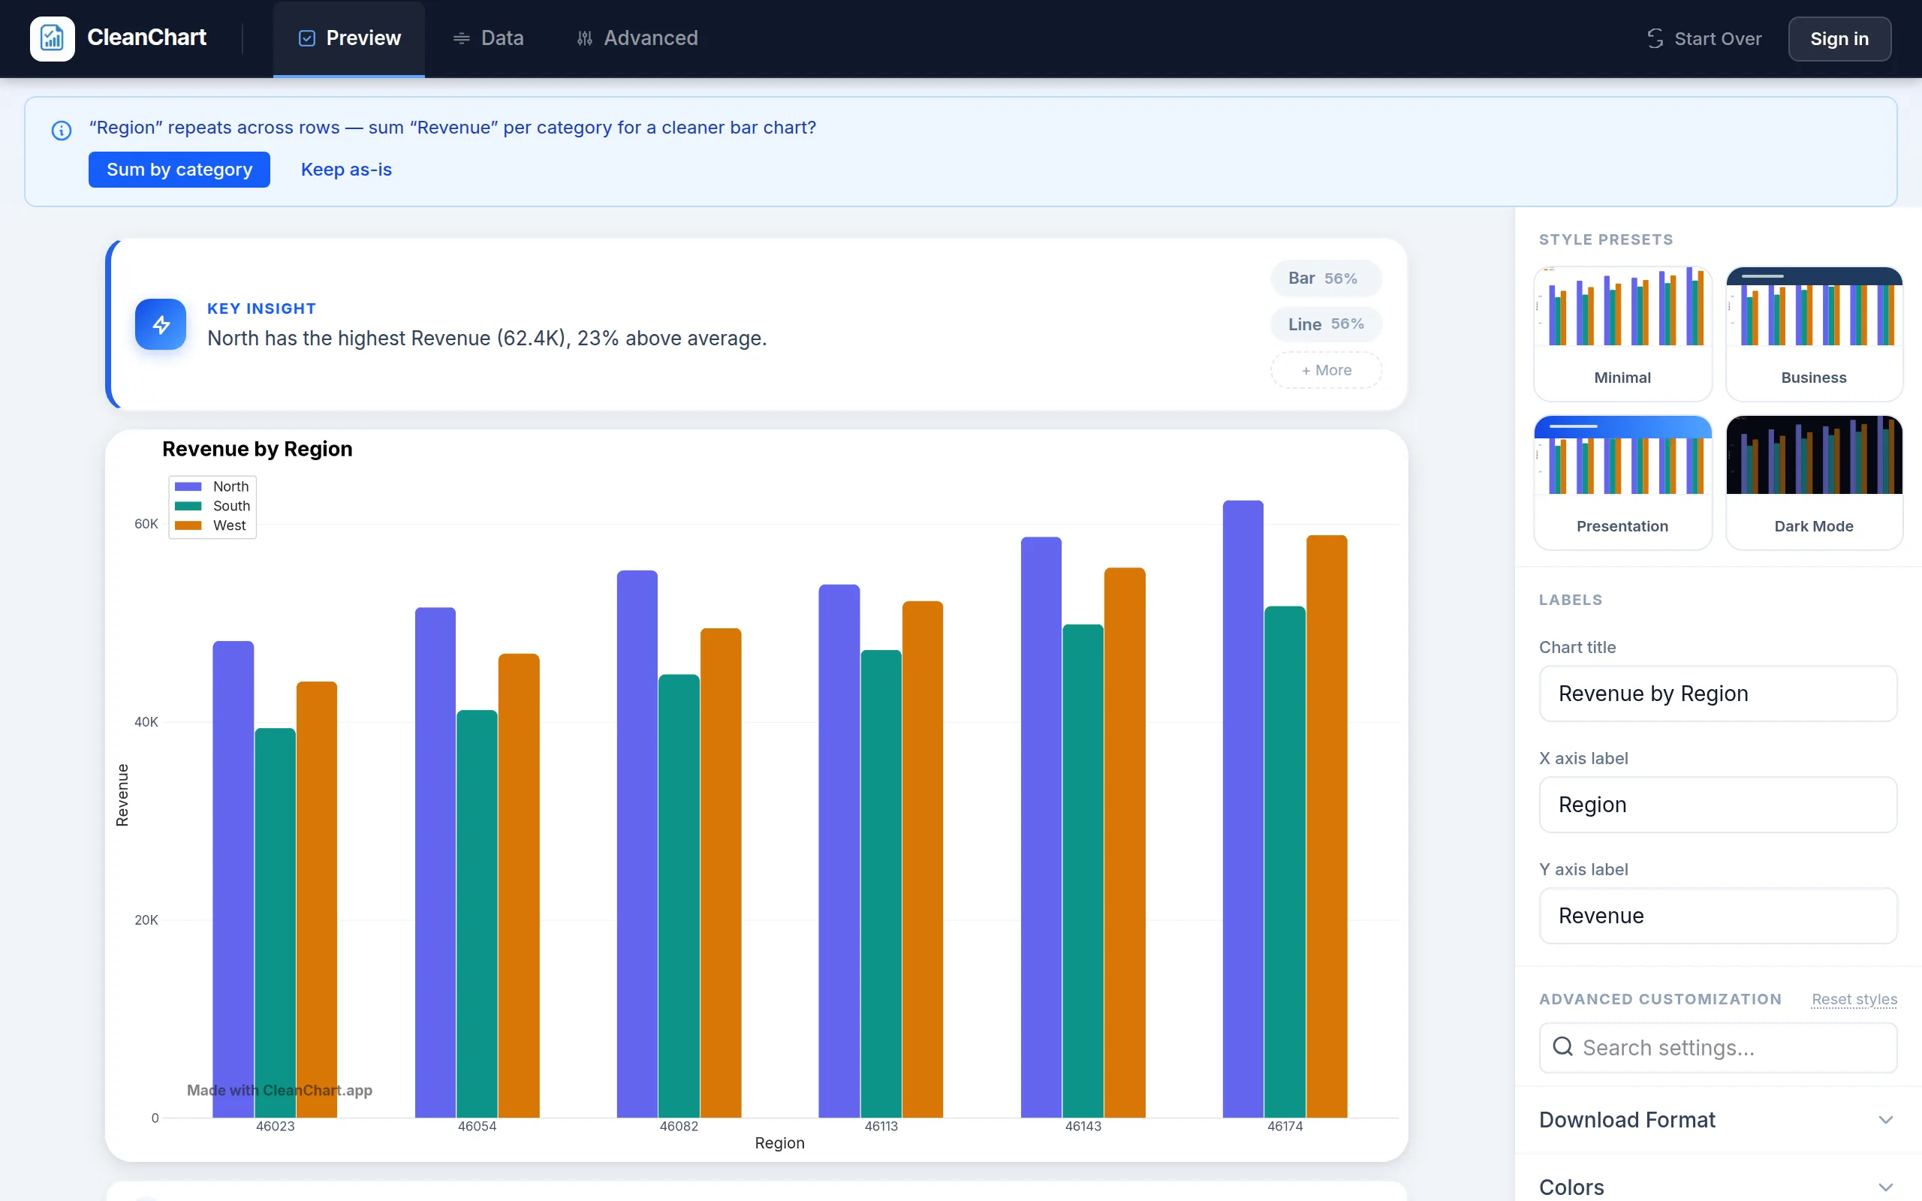Click the Preview tab checkmark icon
1922x1201 pixels.
[x=306, y=38]
